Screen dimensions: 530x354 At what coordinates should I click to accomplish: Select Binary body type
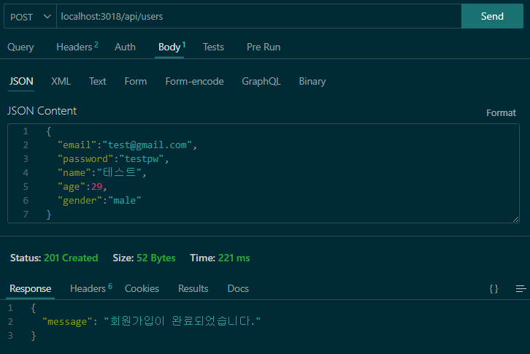312,81
